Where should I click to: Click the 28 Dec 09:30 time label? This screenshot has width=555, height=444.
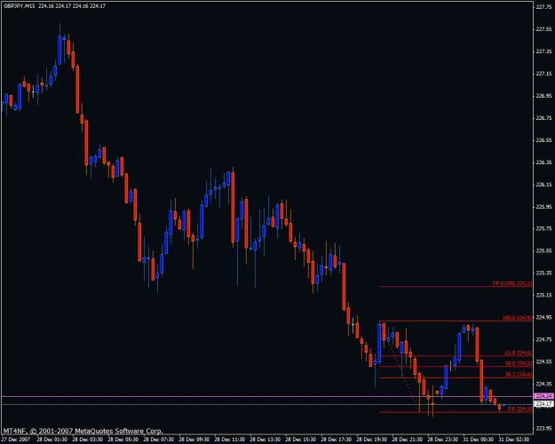(194, 440)
